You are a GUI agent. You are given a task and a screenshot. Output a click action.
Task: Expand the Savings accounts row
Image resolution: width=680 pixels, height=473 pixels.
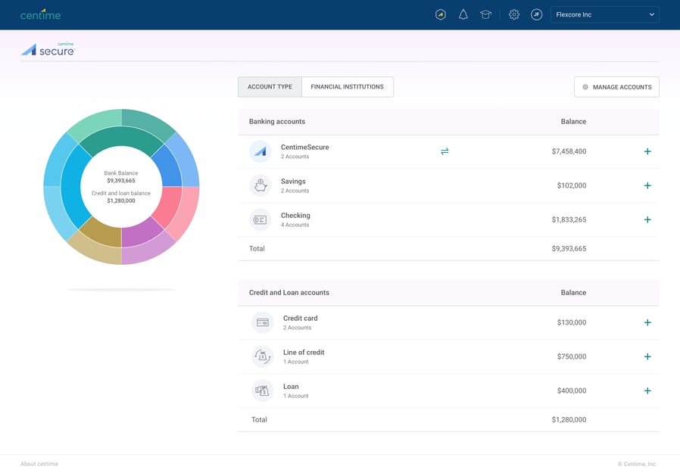point(647,185)
